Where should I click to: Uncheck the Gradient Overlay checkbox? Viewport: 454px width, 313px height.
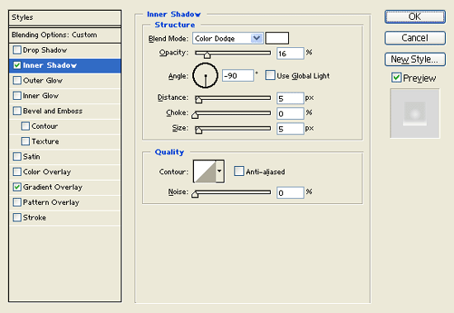click(17, 187)
